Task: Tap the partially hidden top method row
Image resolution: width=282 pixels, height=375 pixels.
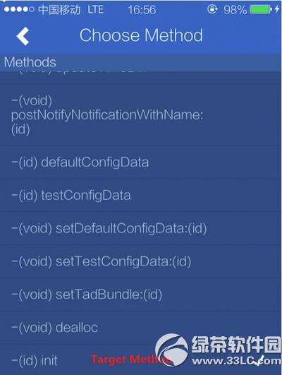Action: pyautogui.click(x=141, y=77)
